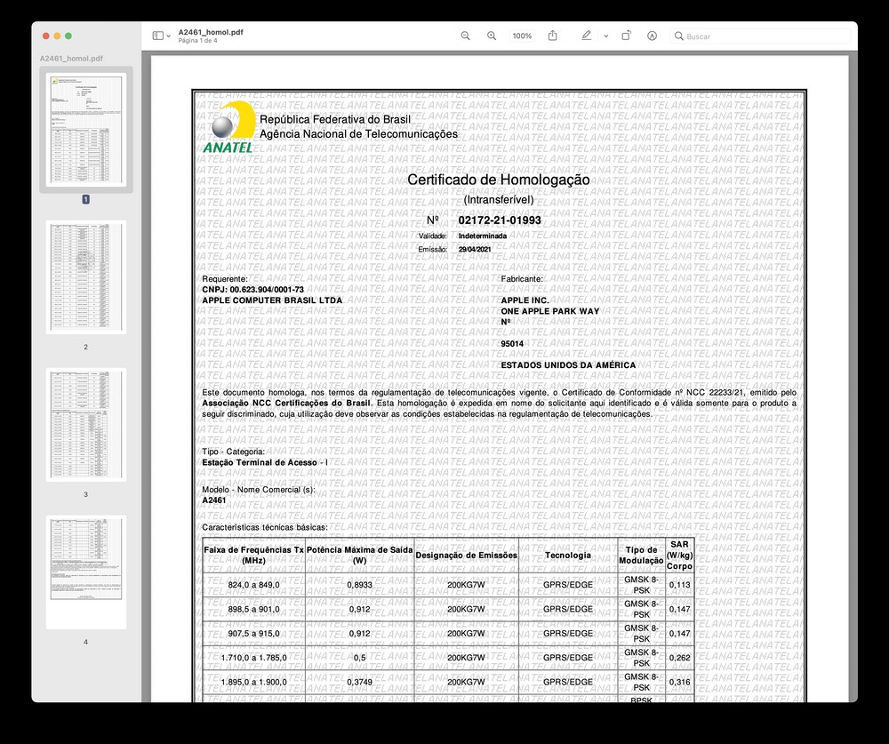The image size is (889, 744).
Task: Zoom out of the PDF page
Action: click(x=466, y=36)
